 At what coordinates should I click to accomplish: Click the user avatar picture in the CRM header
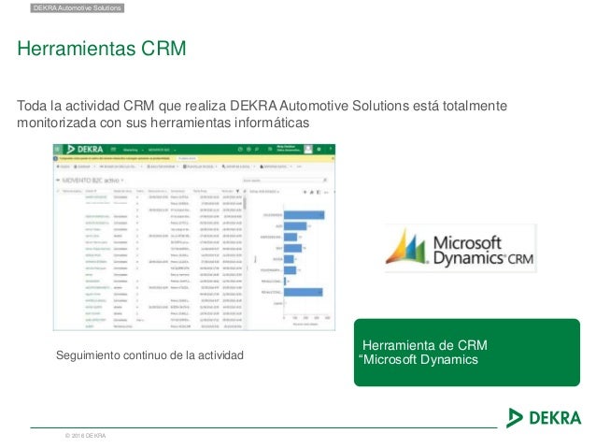[308, 150]
